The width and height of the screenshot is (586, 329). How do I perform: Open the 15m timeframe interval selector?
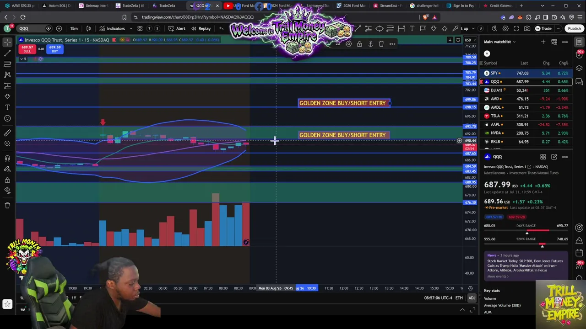tap(74, 28)
